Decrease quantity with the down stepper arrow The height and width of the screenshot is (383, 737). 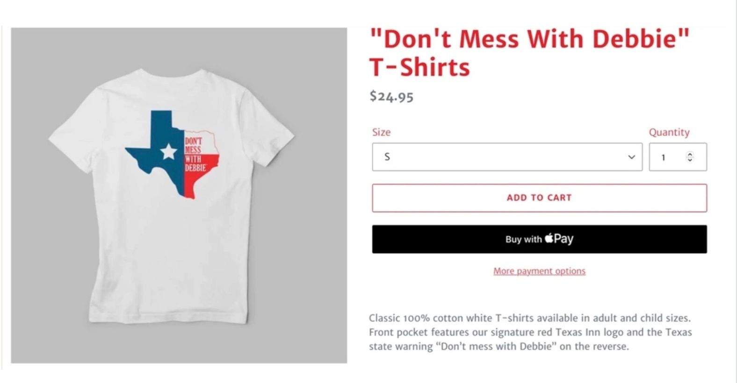click(690, 160)
